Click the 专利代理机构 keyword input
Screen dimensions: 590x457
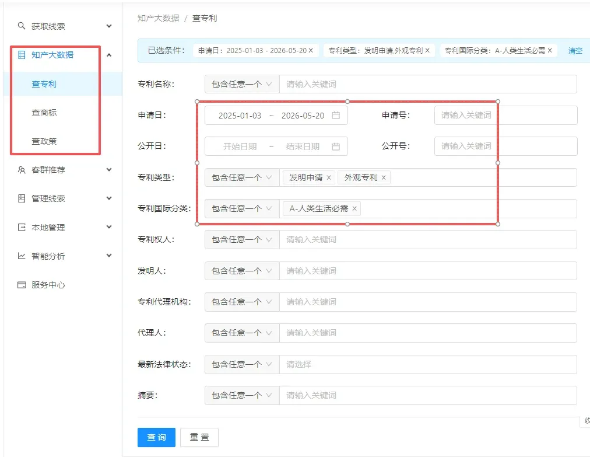(428, 302)
